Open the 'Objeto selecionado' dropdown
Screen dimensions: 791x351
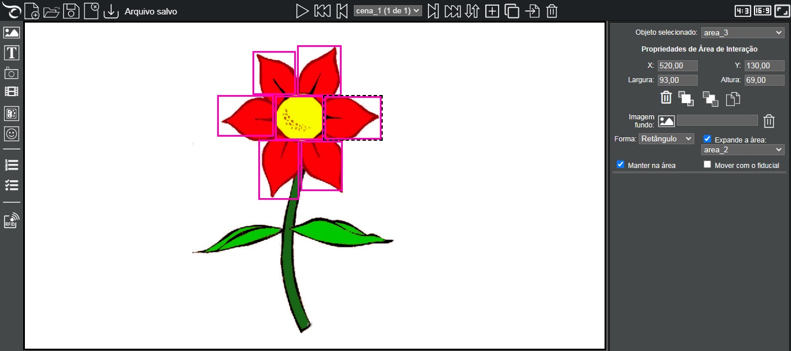pos(742,33)
